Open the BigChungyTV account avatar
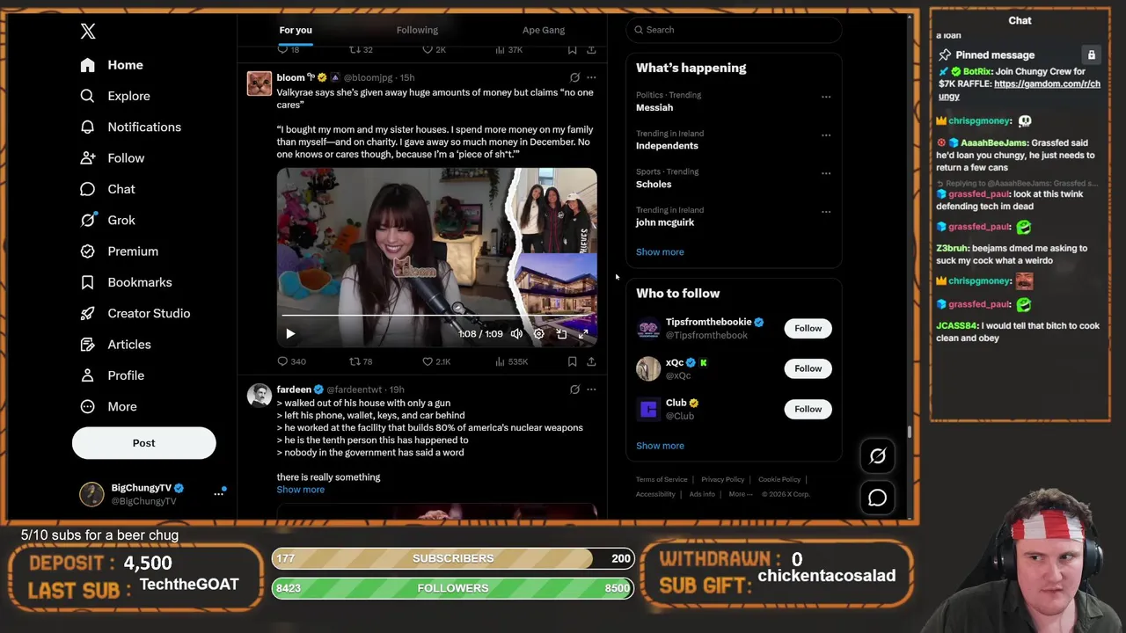The width and height of the screenshot is (1126, 633). [91, 494]
